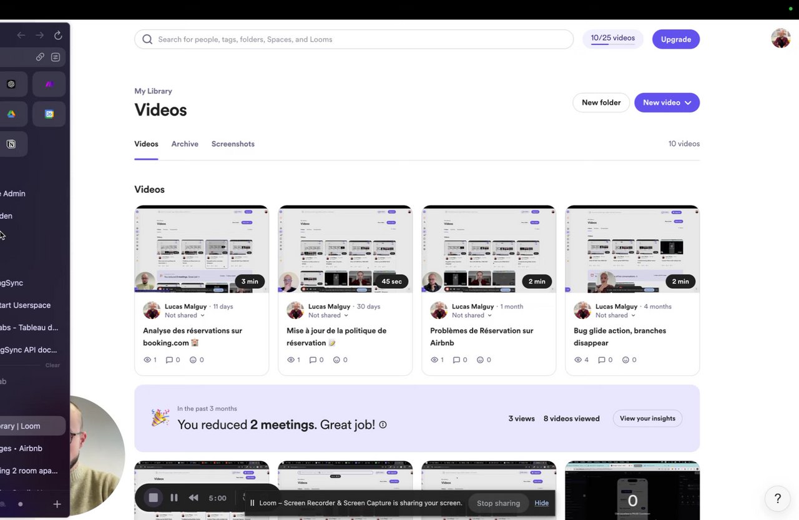Open reactions on Analyse des réservations video
The width and height of the screenshot is (799, 520).
197,360
